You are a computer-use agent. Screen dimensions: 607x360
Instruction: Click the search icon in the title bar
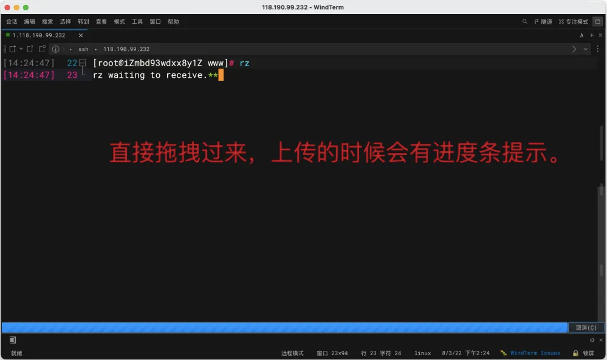click(x=524, y=21)
